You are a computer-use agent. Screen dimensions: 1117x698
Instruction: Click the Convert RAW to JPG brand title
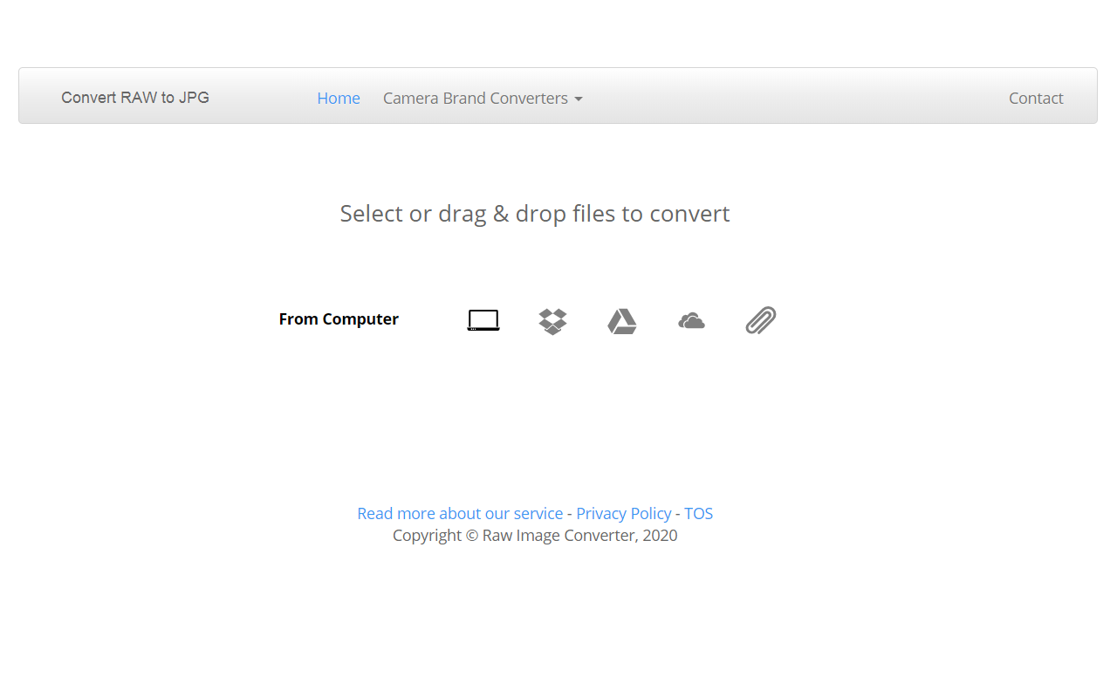[135, 97]
